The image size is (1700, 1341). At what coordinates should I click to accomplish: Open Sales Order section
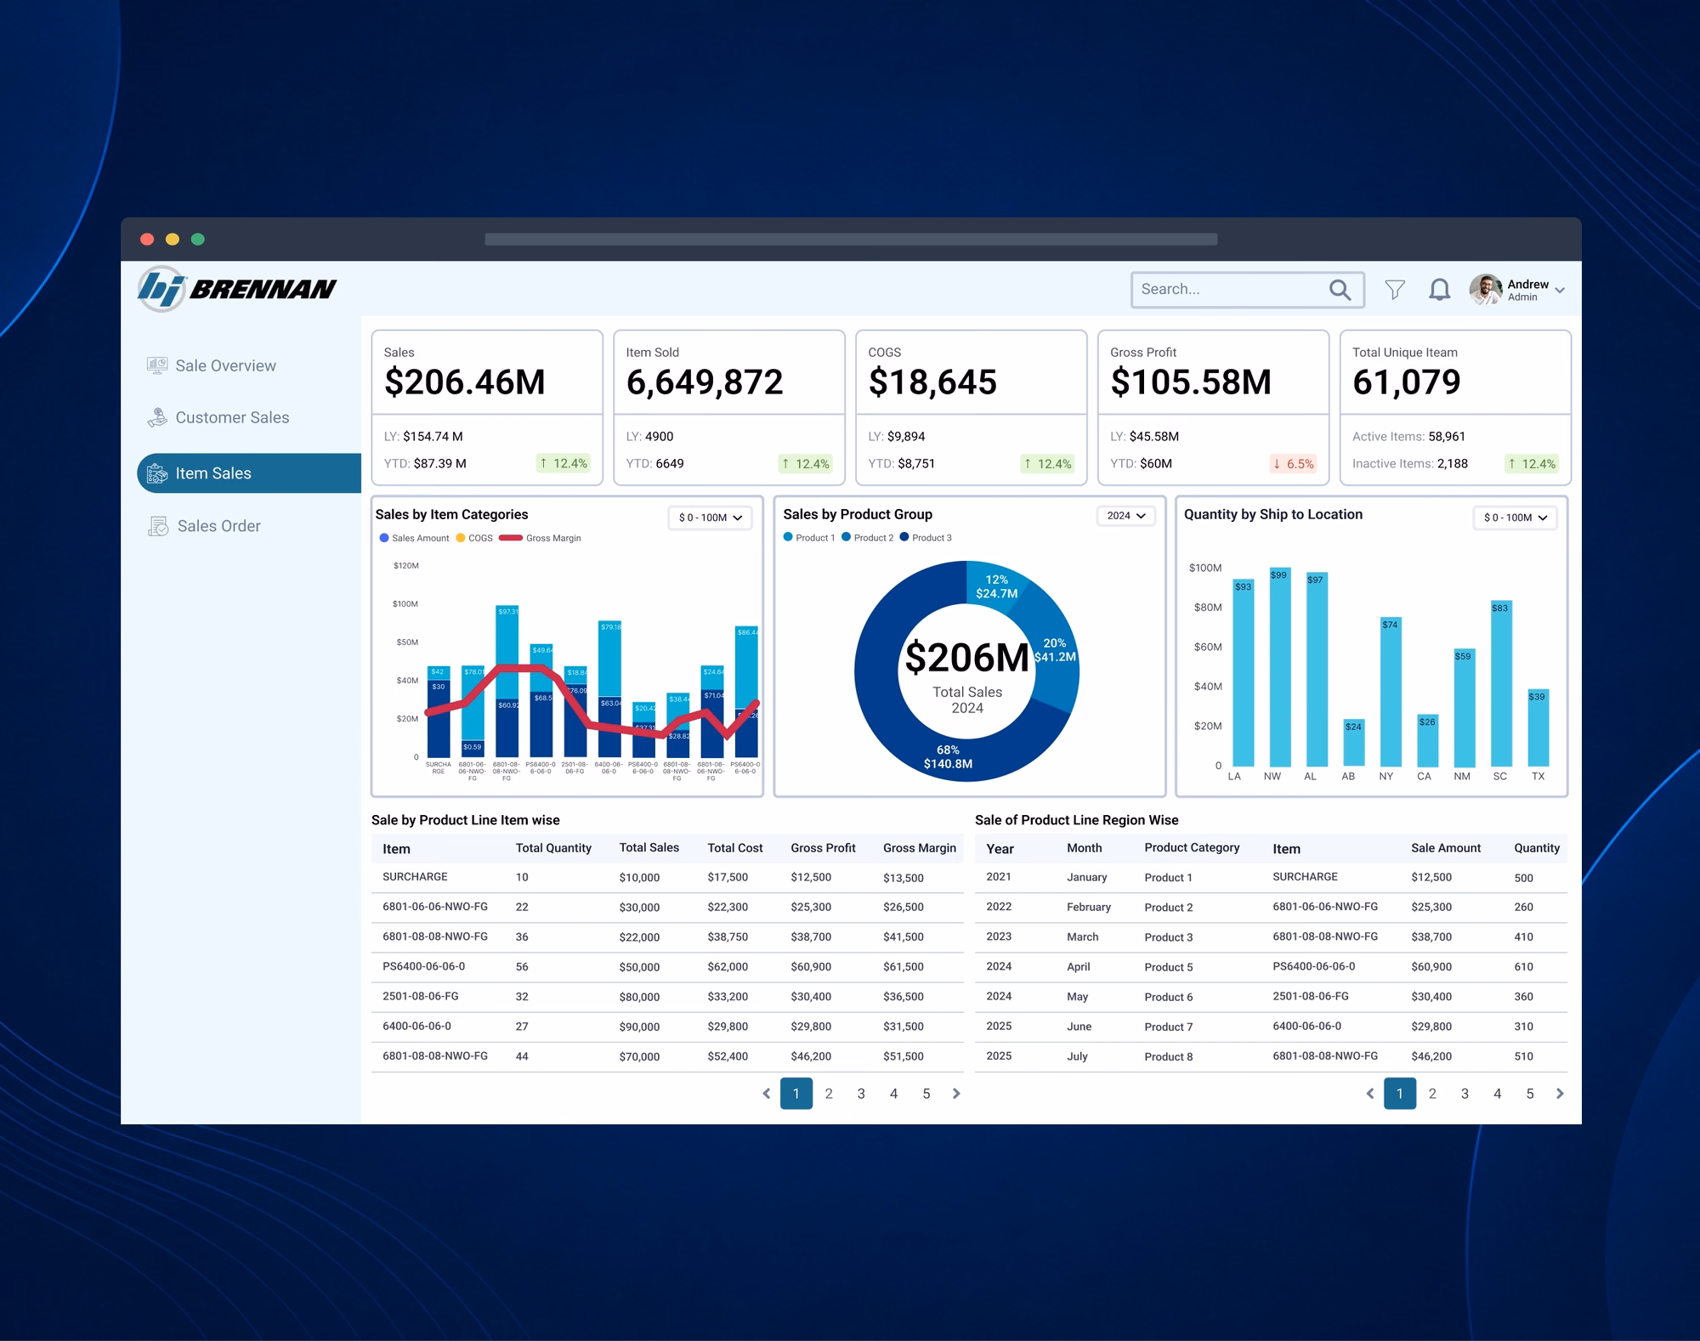point(218,526)
